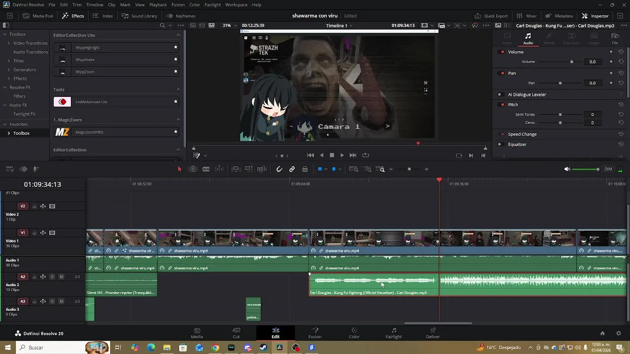Viewport: 630px width, 354px height.
Task: Open the Metadata panel
Action: [559, 16]
